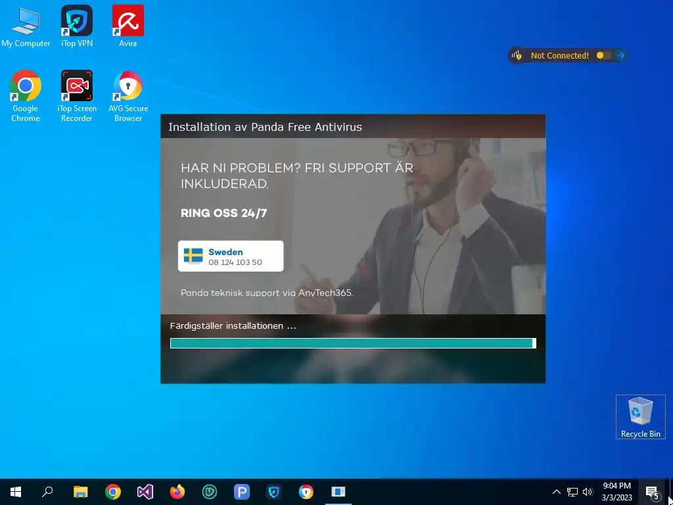Click the Swedish flag icon
673x505 pixels.
[193, 256]
